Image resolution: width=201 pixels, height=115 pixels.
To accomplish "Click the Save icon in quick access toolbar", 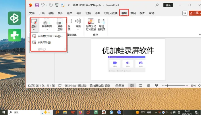I will (37, 5).
